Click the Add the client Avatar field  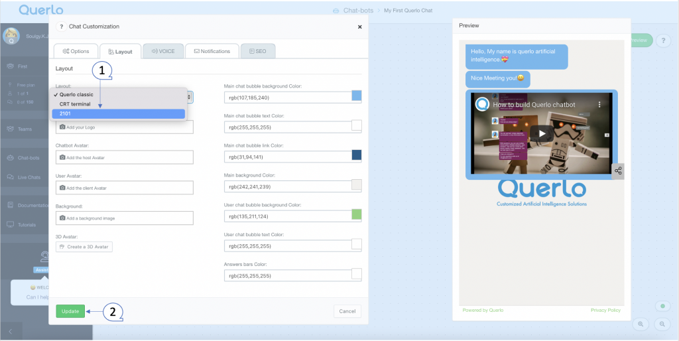point(124,188)
